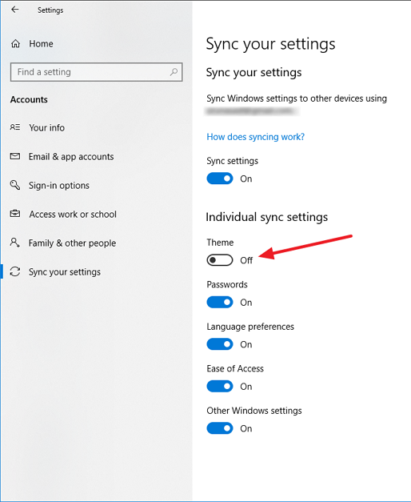Image resolution: width=411 pixels, height=502 pixels.
Task: Focus the Find a setting search box
Action: pyautogui.click(x=96, y=72)
